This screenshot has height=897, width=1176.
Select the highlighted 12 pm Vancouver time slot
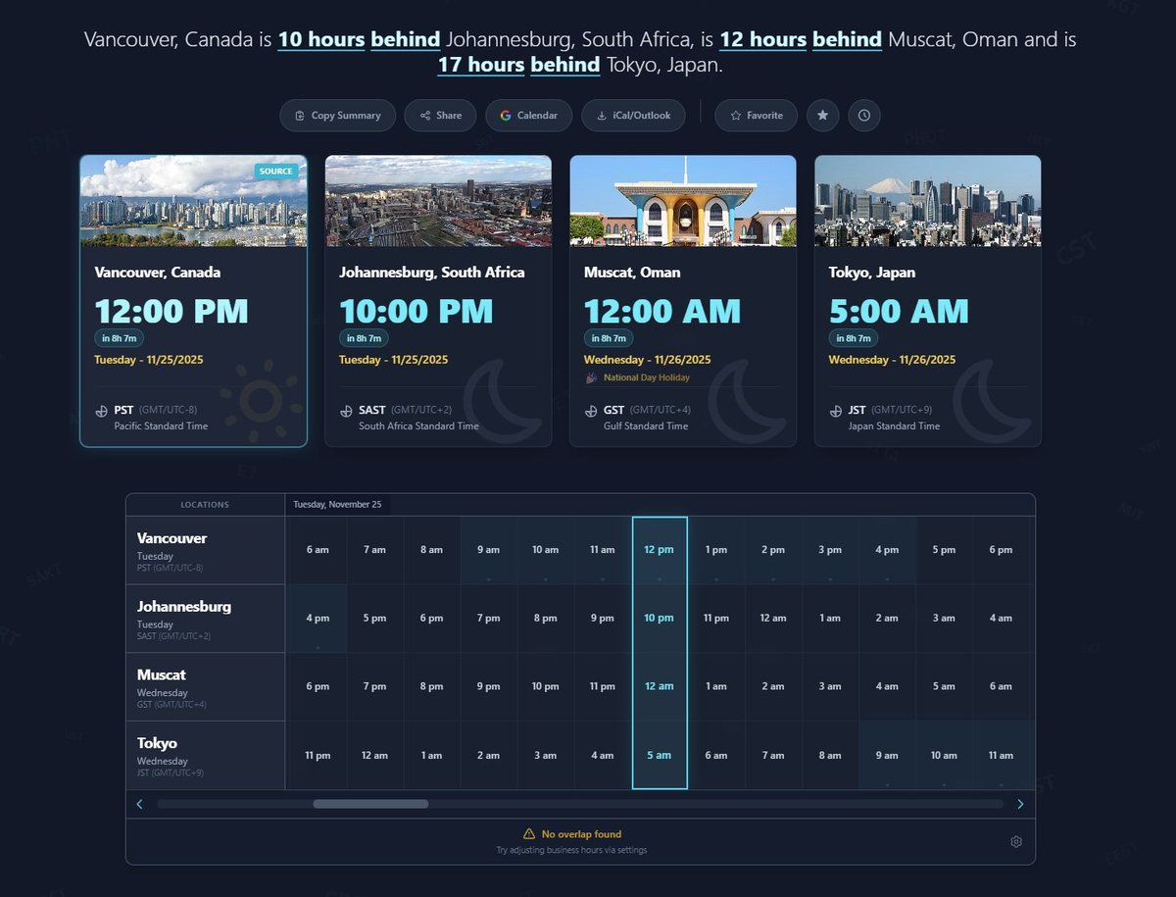tap(659, 550)
